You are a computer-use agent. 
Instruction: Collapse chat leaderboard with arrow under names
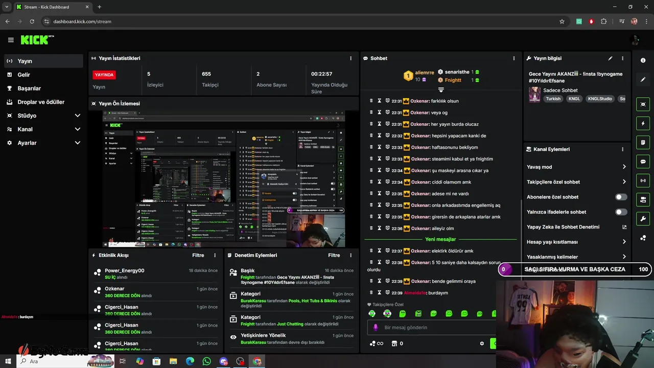click(441, 89)
